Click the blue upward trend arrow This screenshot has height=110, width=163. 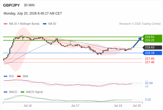[137, 42]
